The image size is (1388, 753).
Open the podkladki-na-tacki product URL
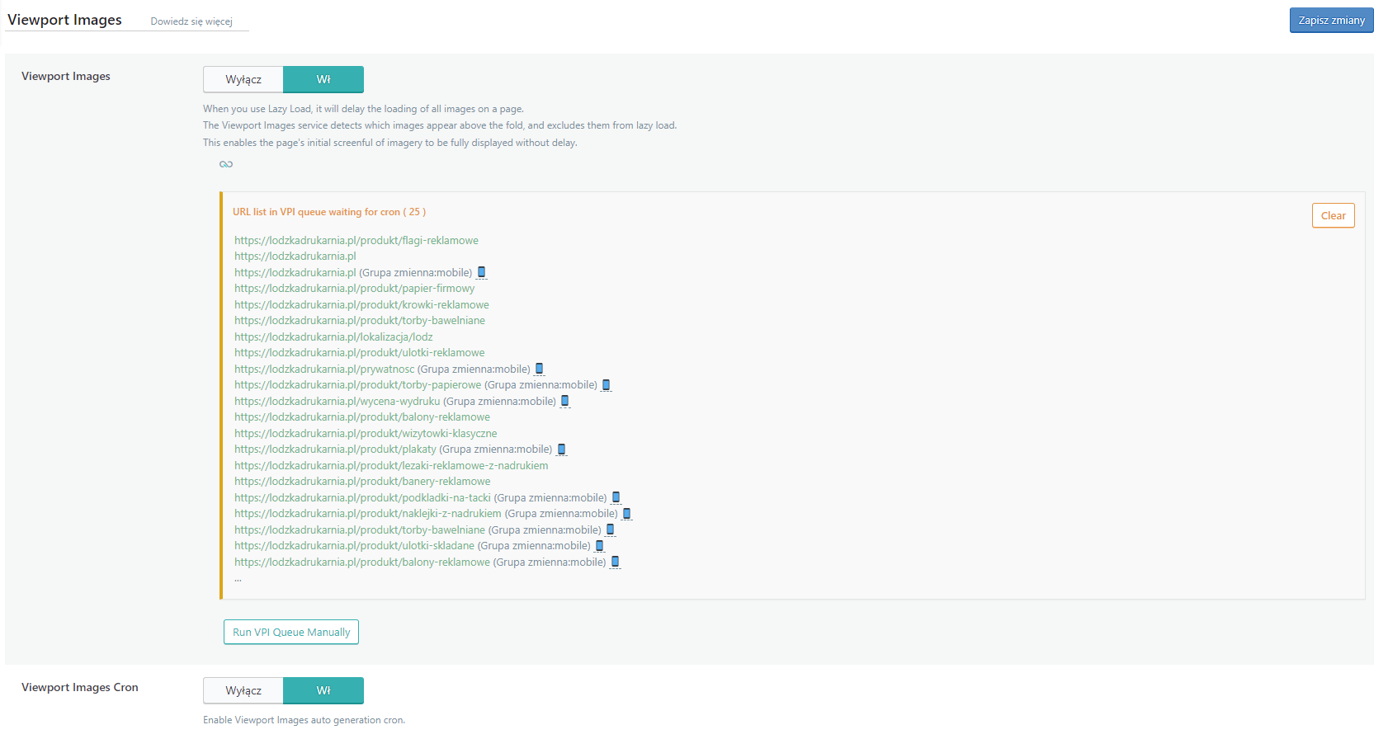pos(362,497)
